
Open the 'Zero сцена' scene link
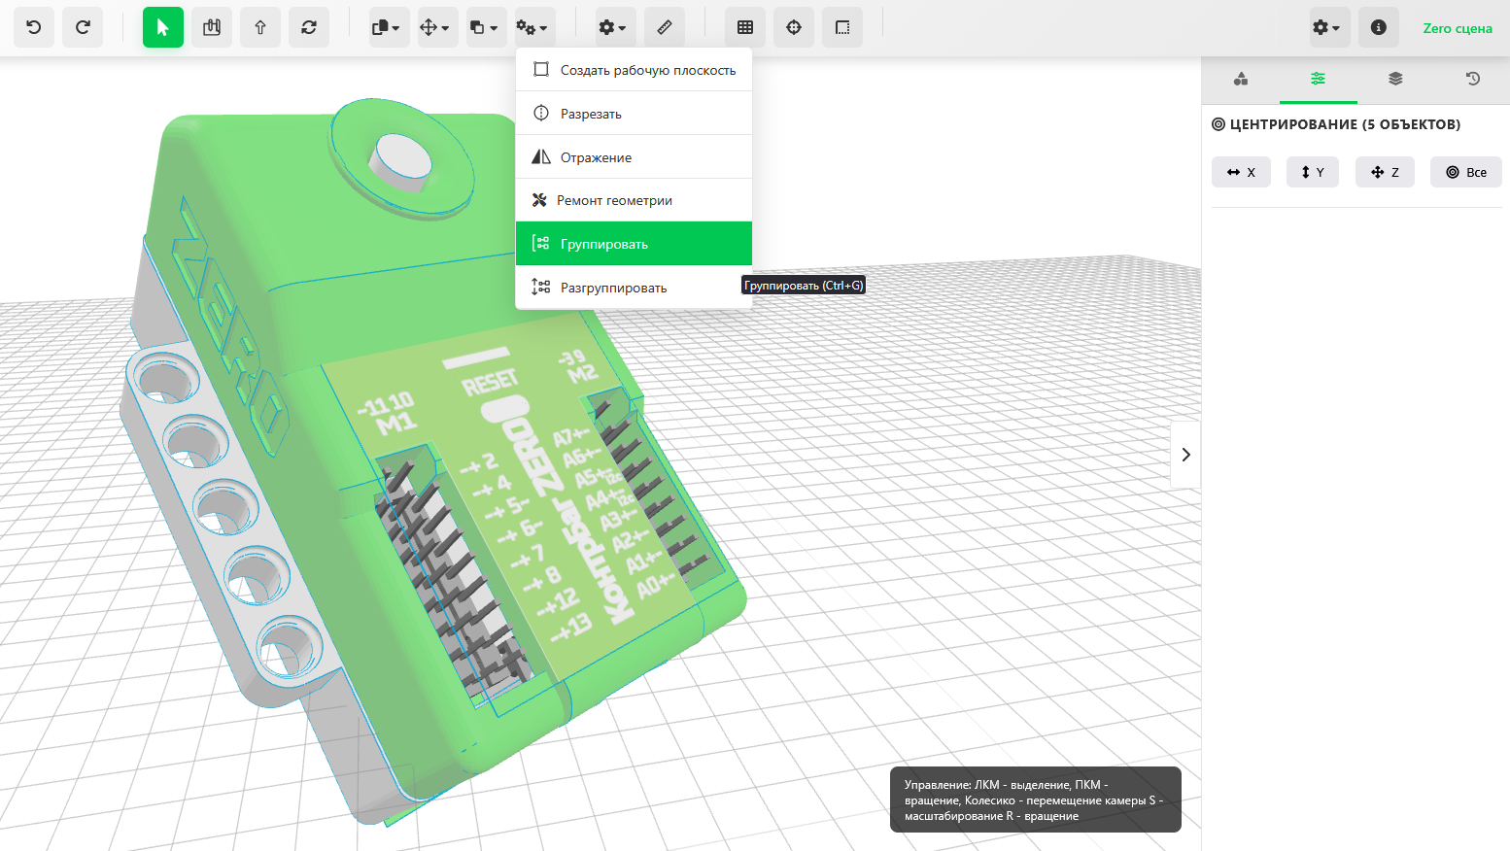tap(1457, 28)
